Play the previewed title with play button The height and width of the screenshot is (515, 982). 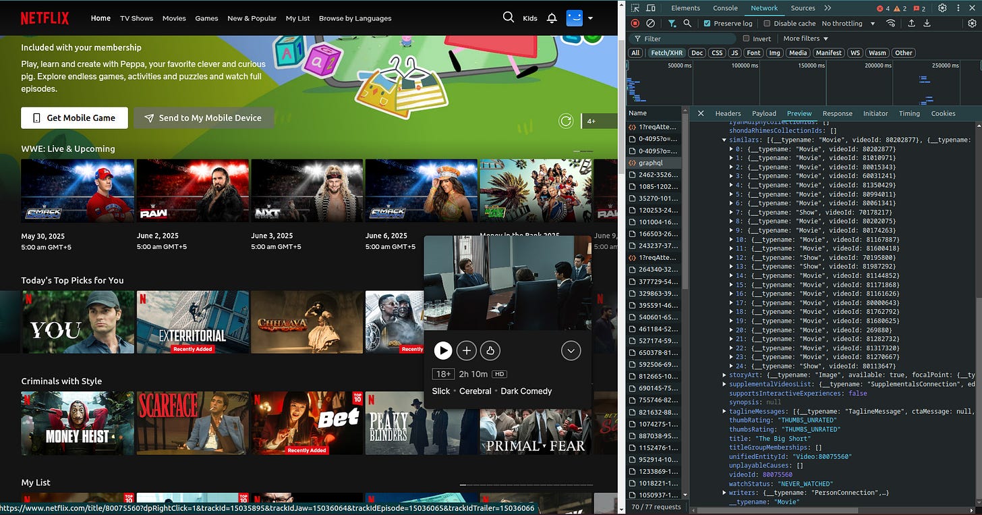click(443, 350)
